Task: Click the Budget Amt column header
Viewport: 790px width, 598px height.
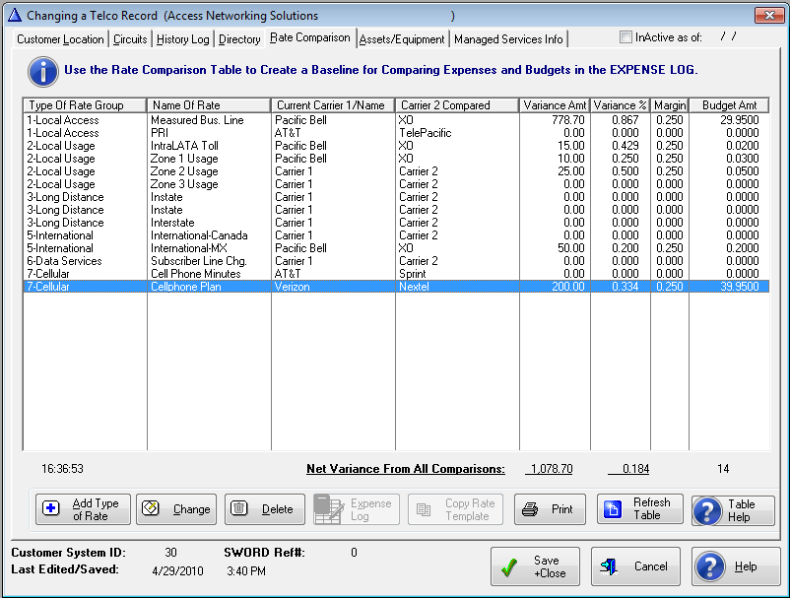Action: 729,105
